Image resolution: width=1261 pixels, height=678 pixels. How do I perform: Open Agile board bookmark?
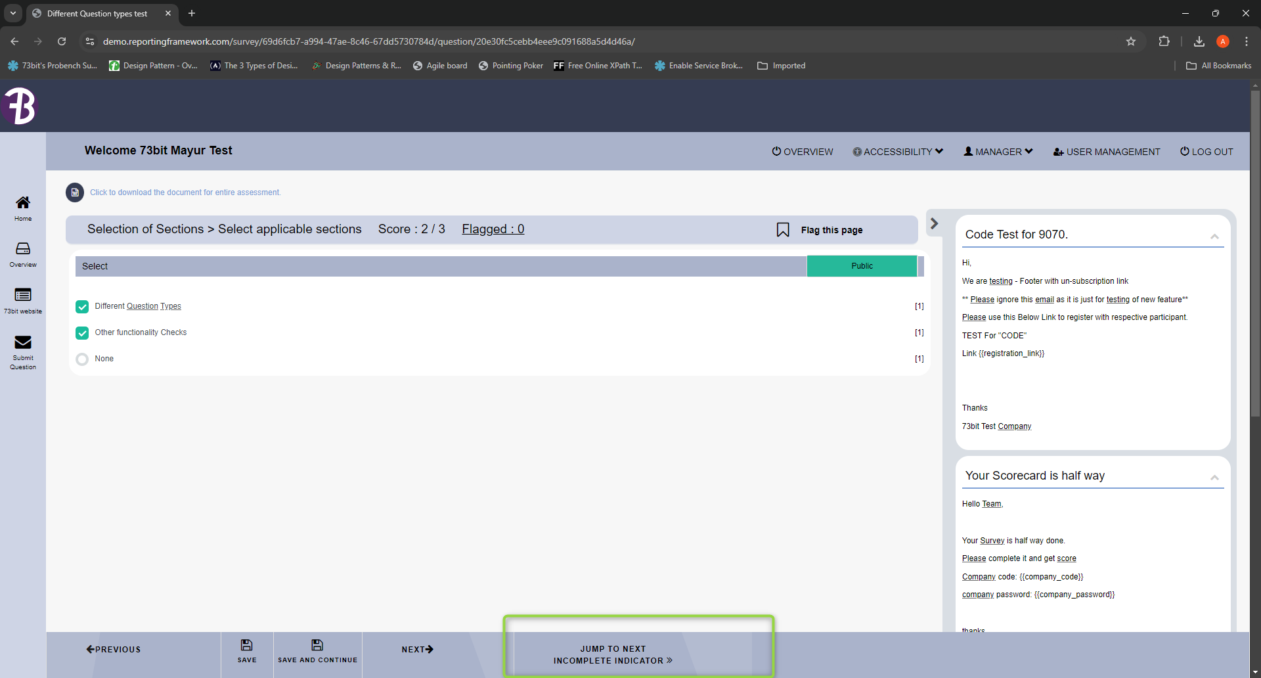coord(440,66)
